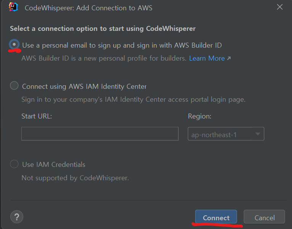Viewport: 292px width, 229px height.
Task: Expand the Region dropdown showing ap-northeast-1
Action: pyautogui.click(x=226, y=134)
